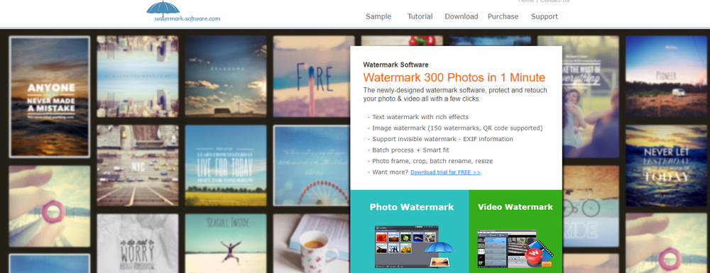
Task: Open the 'Pioneer' van photo
Action: pos(666,77)
